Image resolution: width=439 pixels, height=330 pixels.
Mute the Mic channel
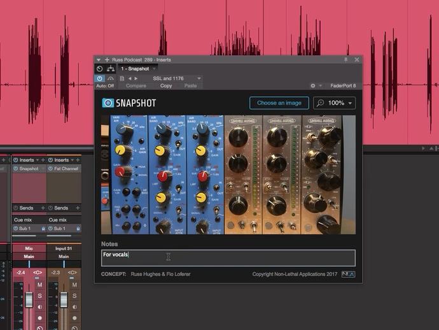[39, 285]
